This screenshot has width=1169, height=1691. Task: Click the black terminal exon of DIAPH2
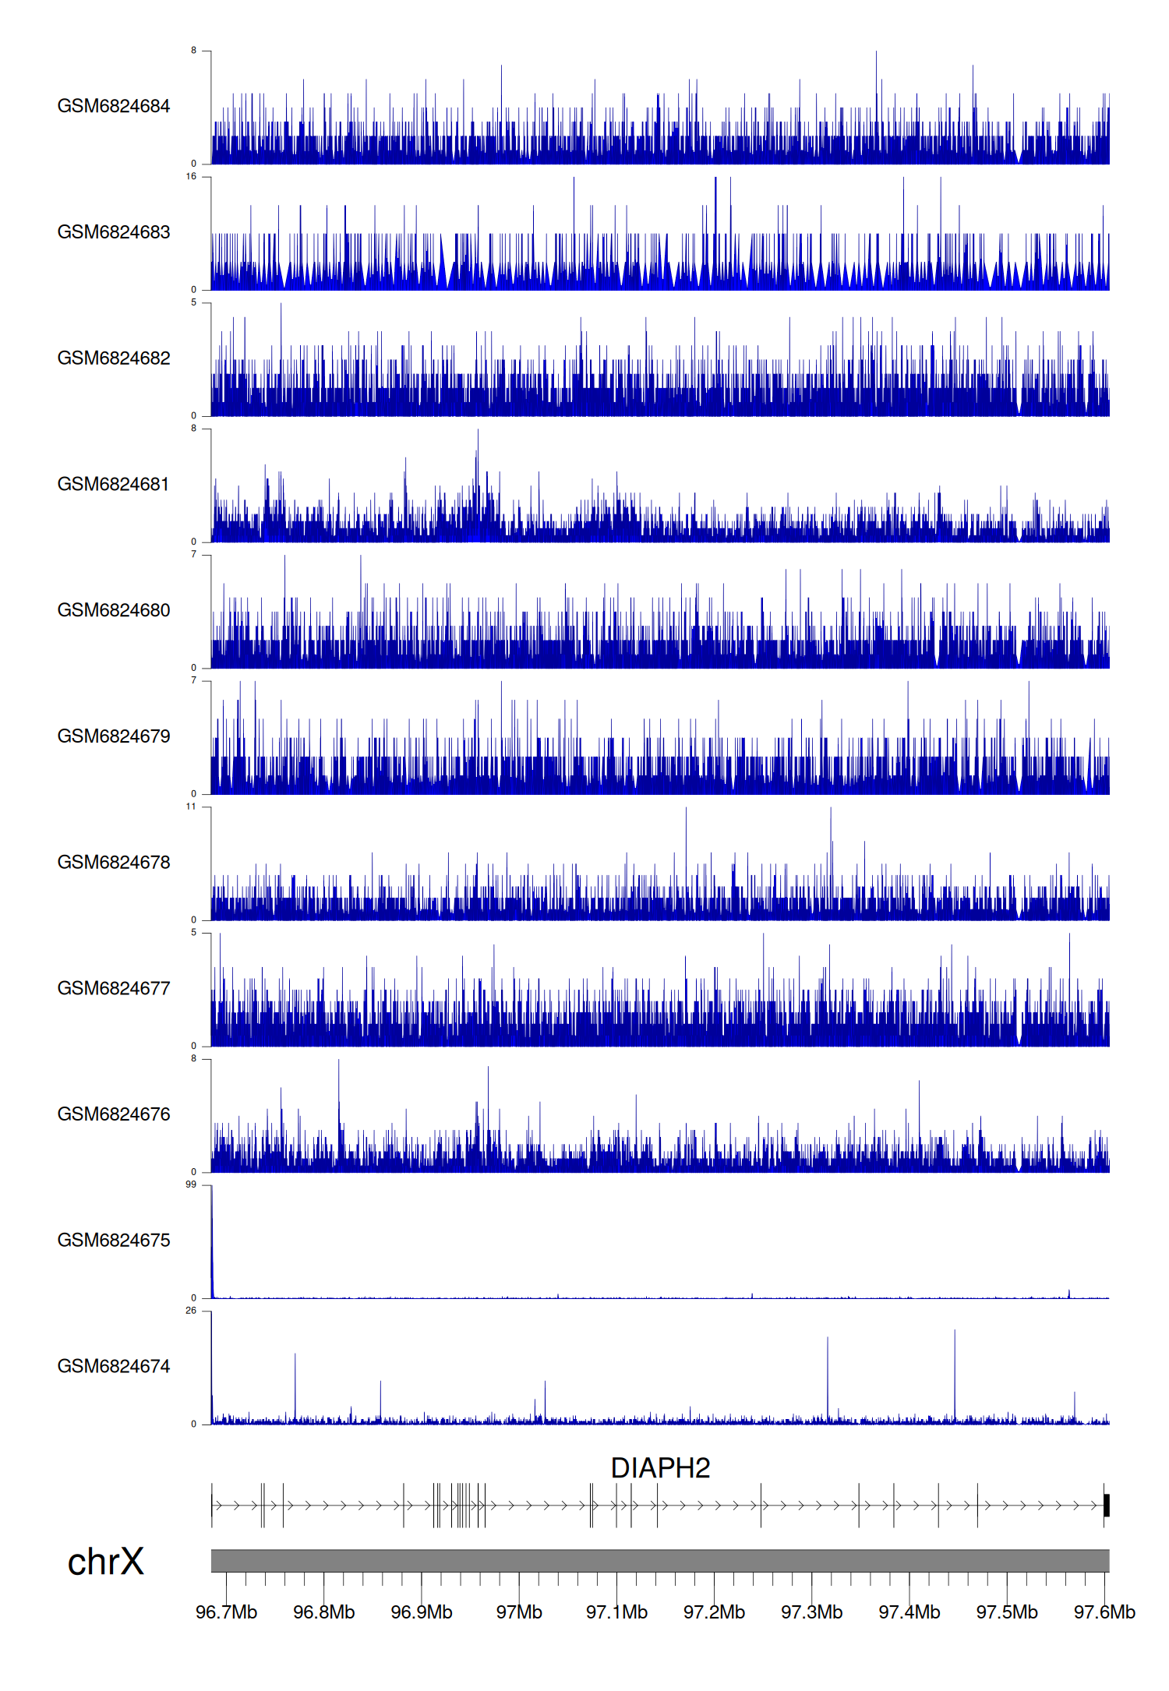click(x=1106, y=1506)
